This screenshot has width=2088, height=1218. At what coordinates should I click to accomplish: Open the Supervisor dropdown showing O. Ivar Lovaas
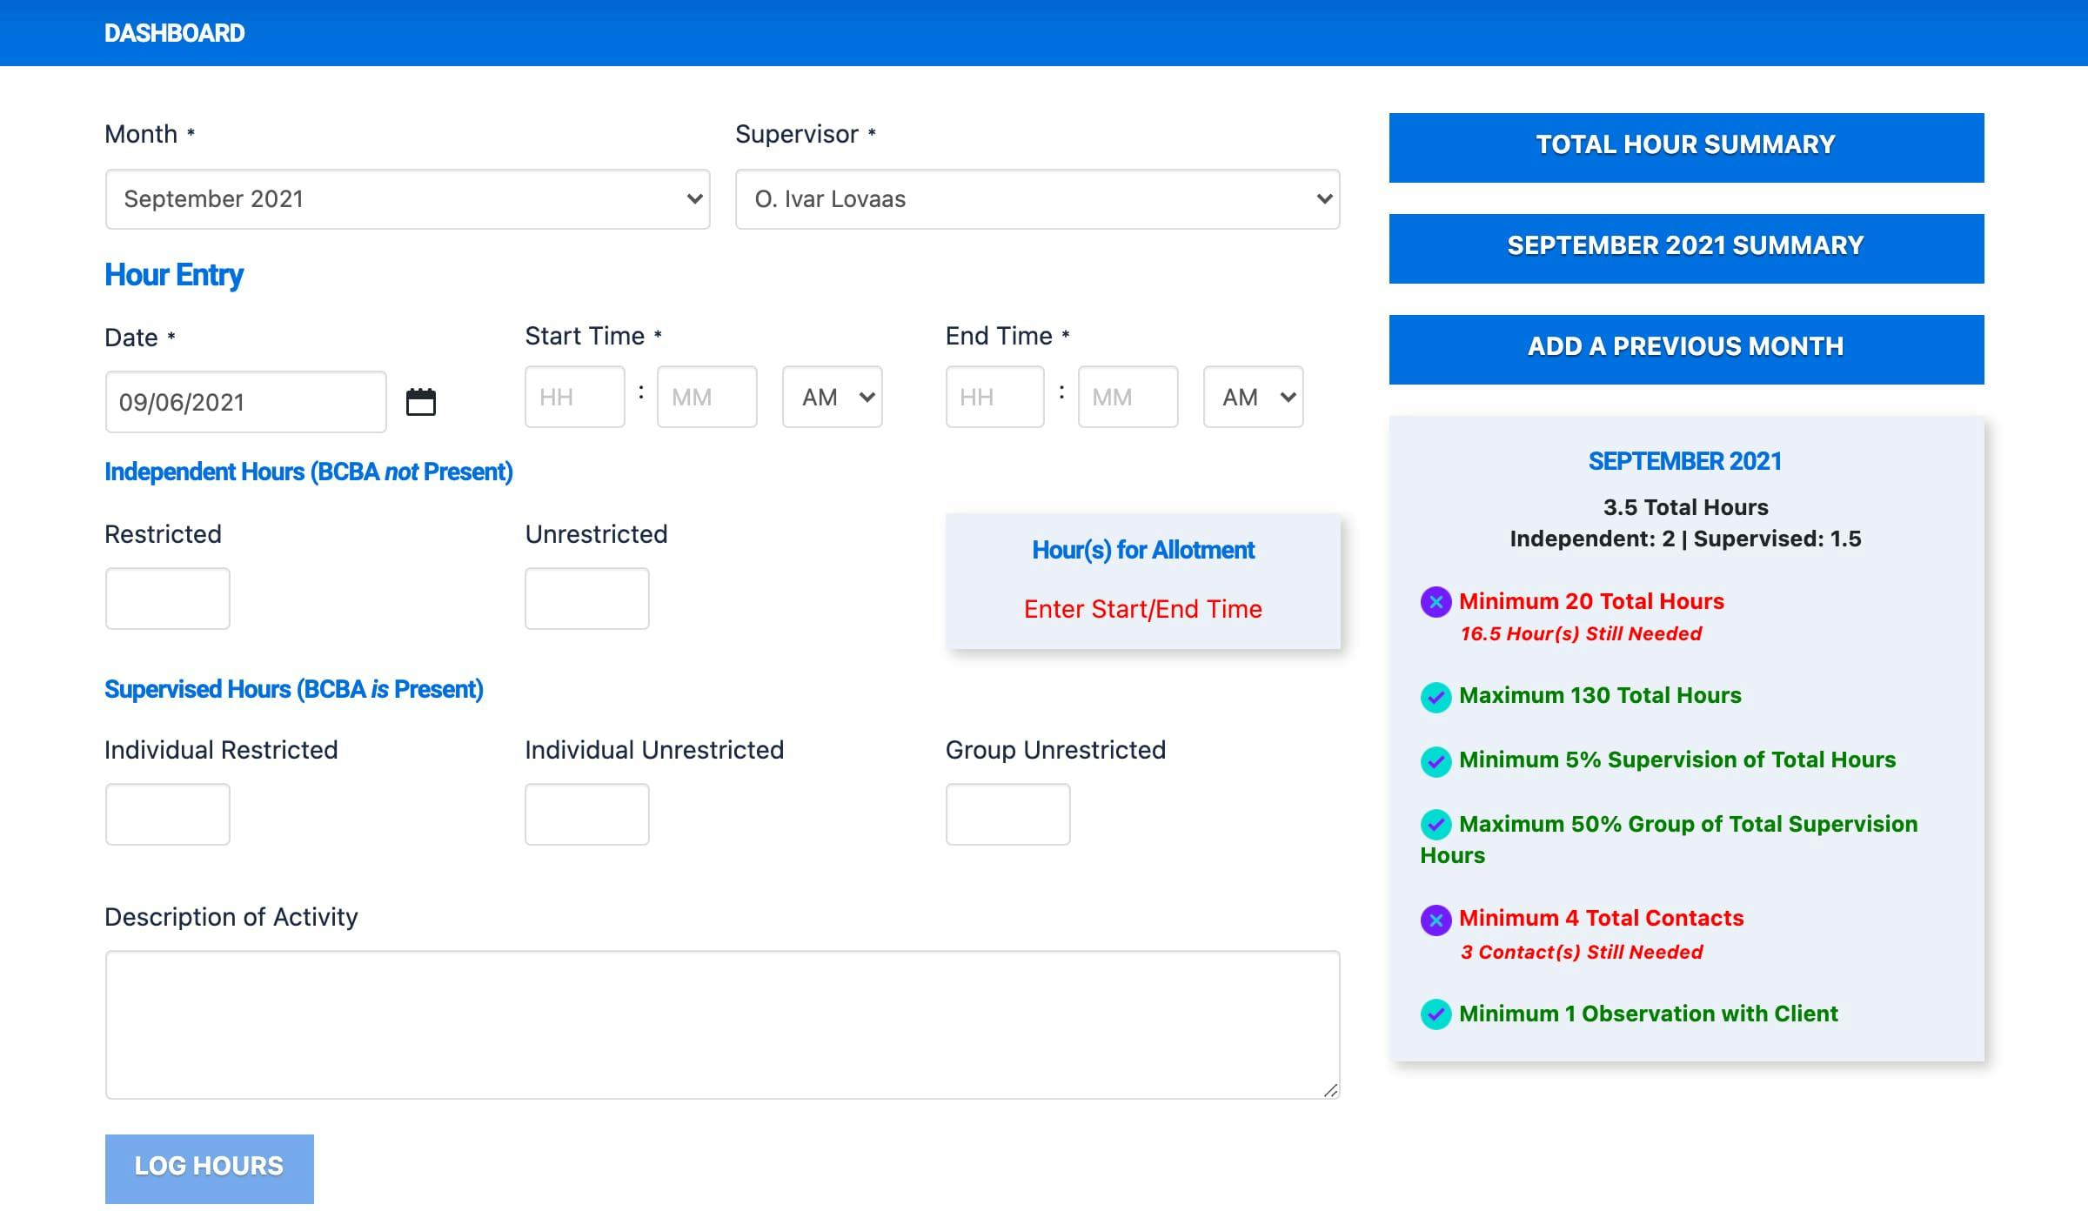(x=1038, y=199)
